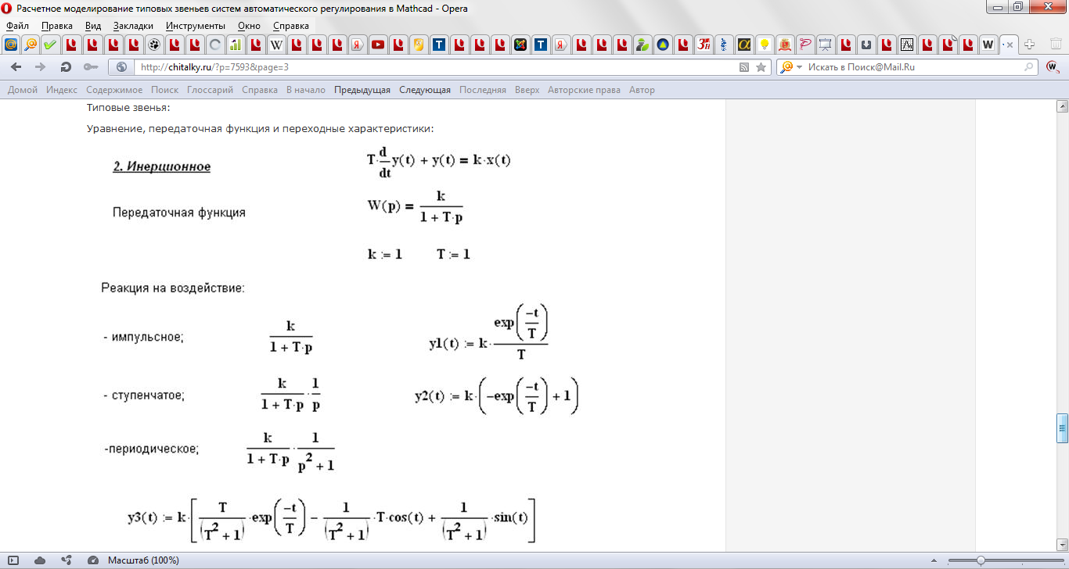Switch to the paw print tab
This screenshot has height=569, width=1069.
154,44
